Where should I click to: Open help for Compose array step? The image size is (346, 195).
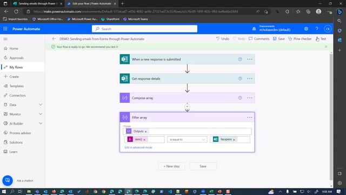pyautogui.click(x=240, y=98)
